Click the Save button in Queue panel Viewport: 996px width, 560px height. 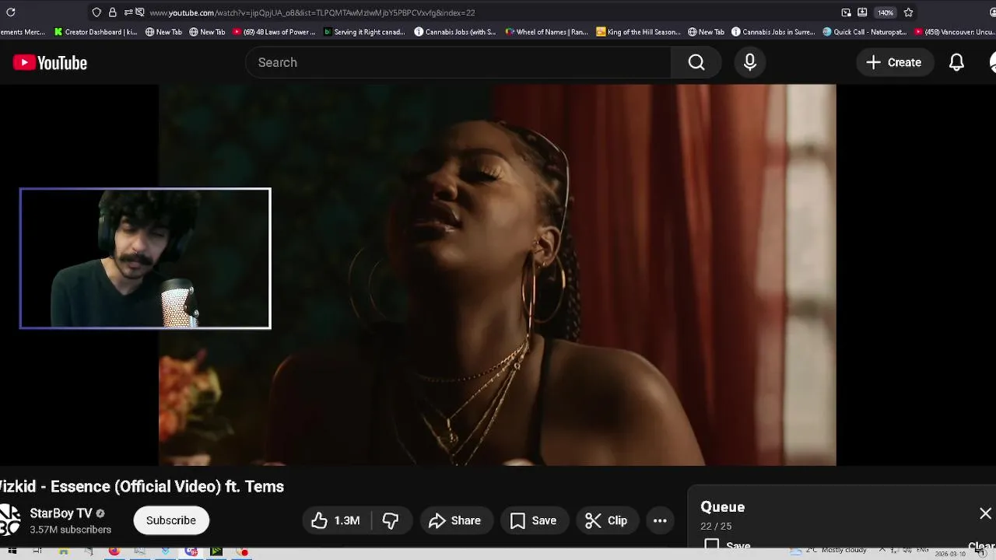pyautogui.click(x=728, y=546)
